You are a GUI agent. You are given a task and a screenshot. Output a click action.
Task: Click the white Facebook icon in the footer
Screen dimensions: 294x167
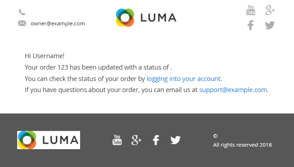click(x=156, y=140)
